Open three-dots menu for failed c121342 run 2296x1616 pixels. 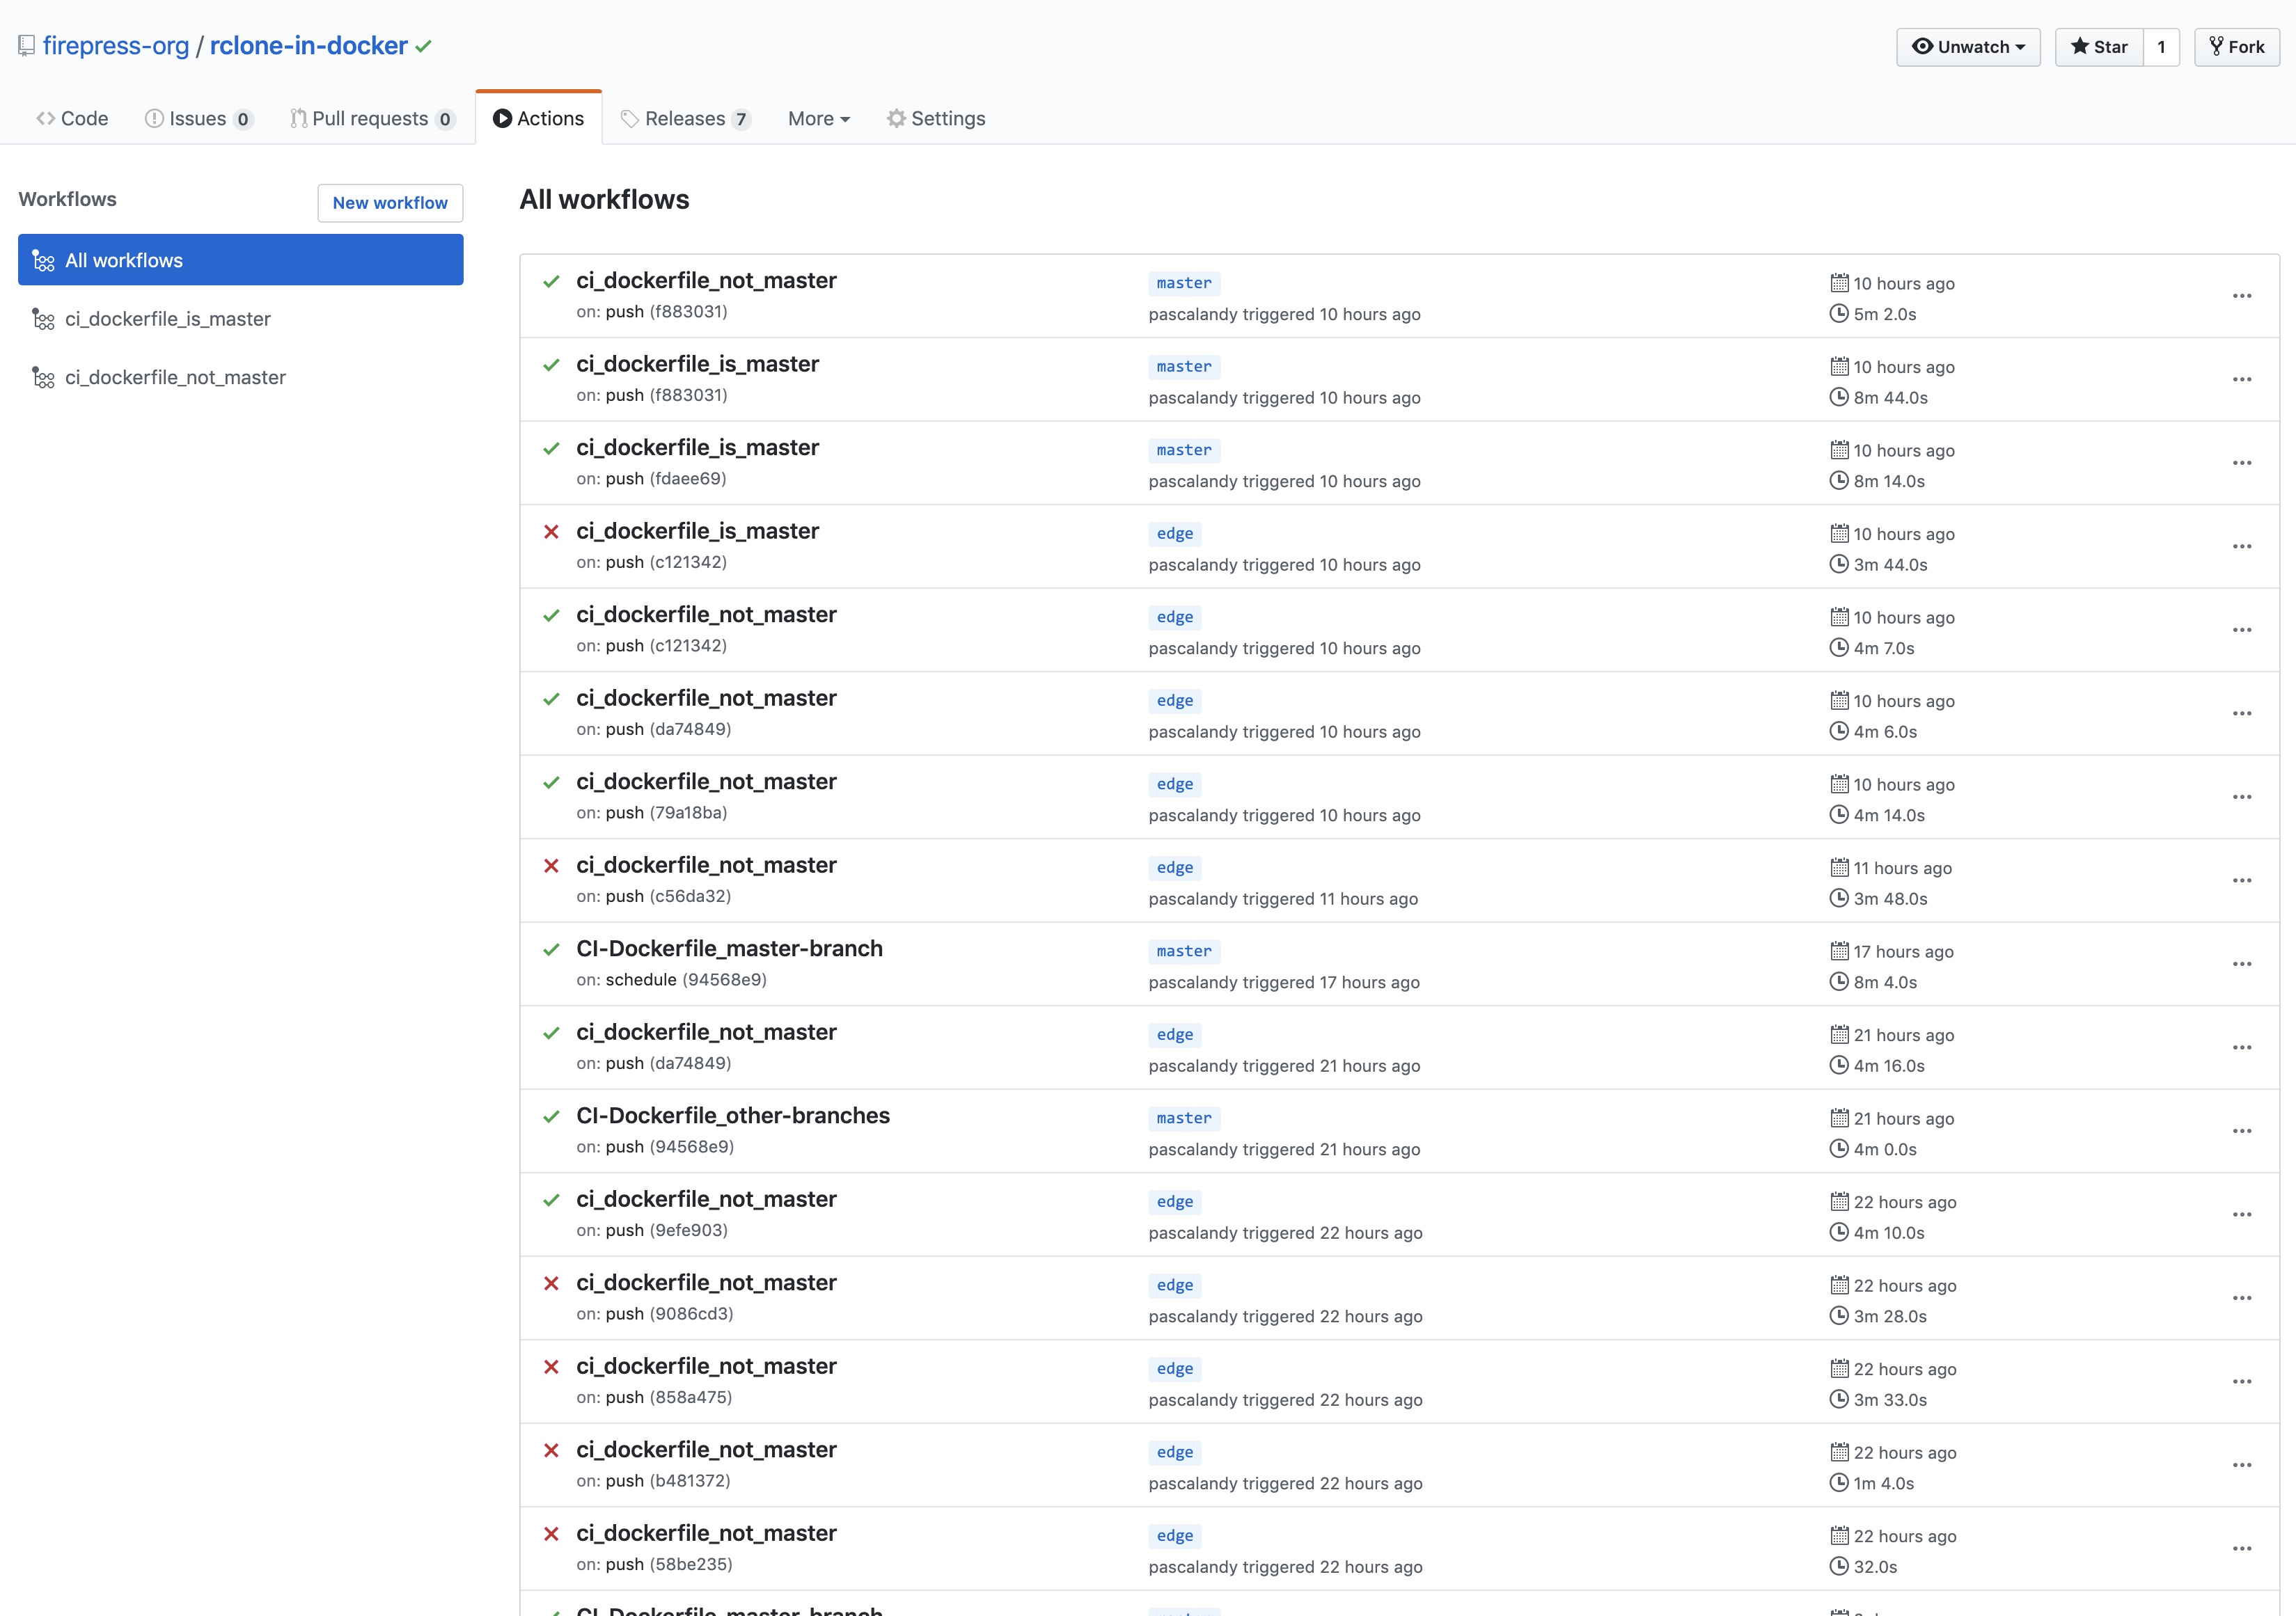click(2242, 546)
